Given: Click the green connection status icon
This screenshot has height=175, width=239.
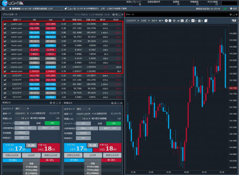Looking at the screenshot, I should 225,9.
